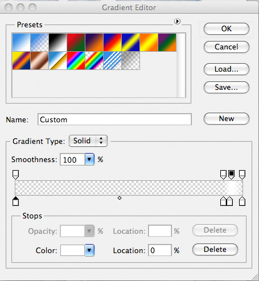Select the Orange, Yellow, Orange preset
Screen dimensions: 259x281
(x=149, y=43)
